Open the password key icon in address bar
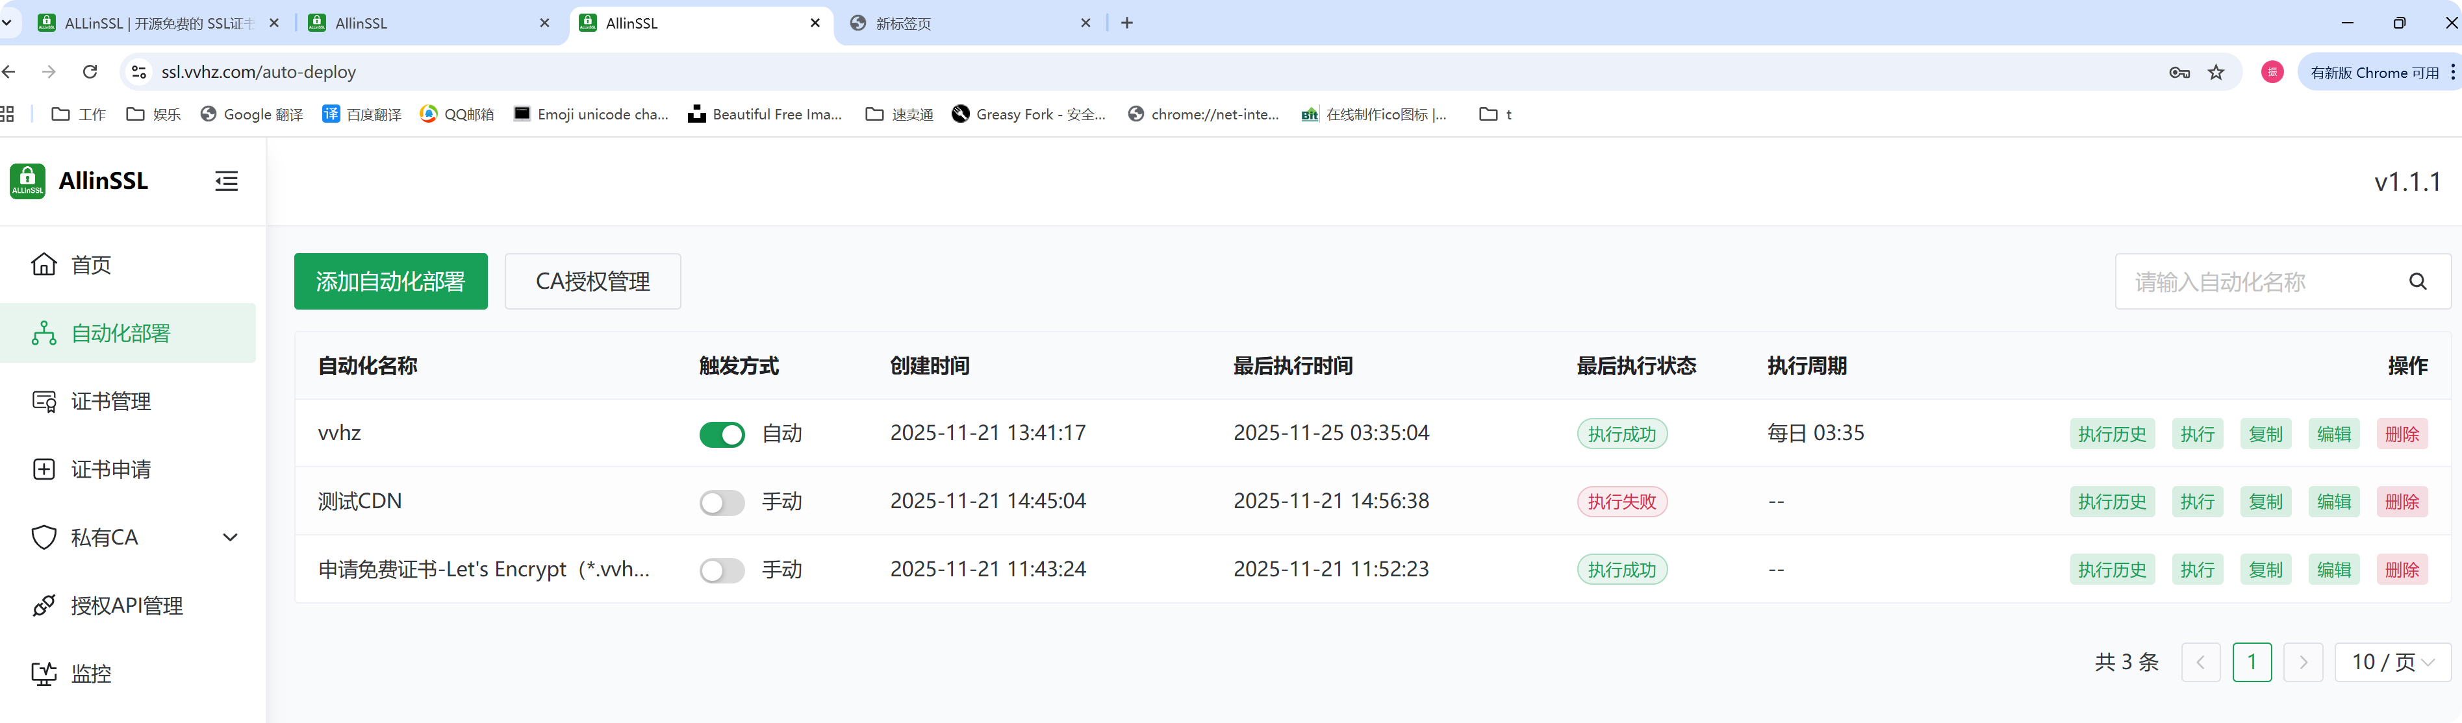Image resolution: width=2462 pixels, height=723 pixels. [2179, 73]
